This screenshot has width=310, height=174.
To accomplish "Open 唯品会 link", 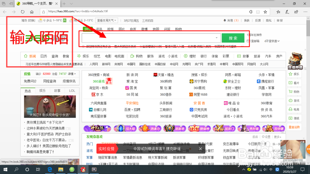I will click(x=232, y=103).
